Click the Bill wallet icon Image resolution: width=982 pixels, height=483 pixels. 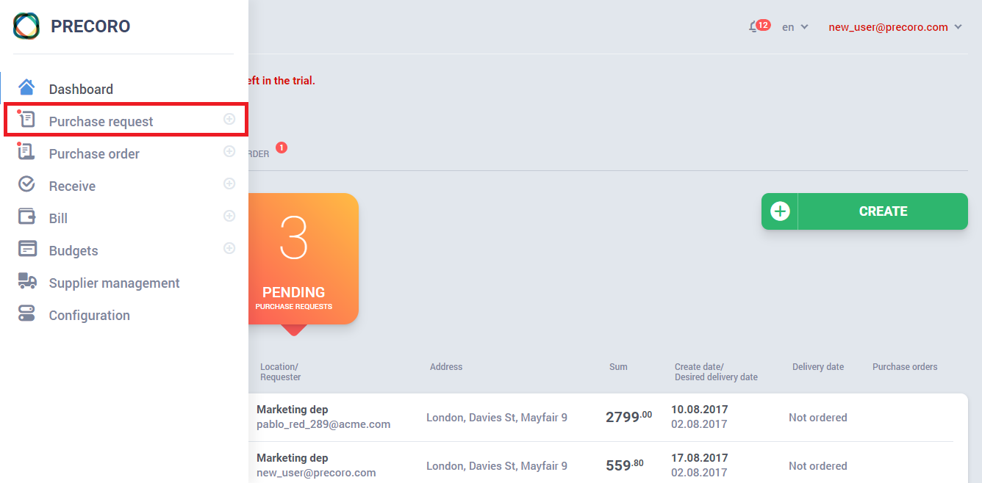[x=26, y=217]
